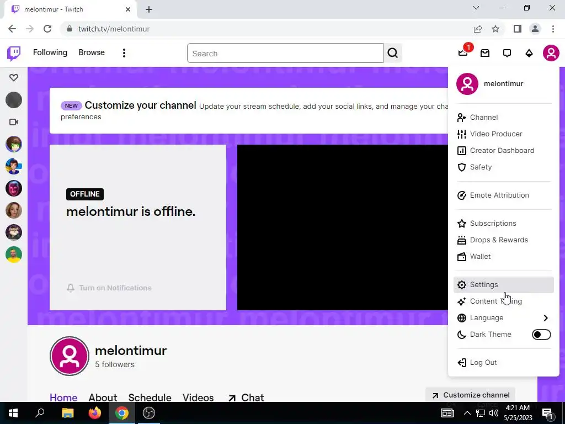The height and width of the screenshot is (424, 565).
Task: Launch Firefox from taskbar
Action: pyautogui.click(x=95, y=413)
